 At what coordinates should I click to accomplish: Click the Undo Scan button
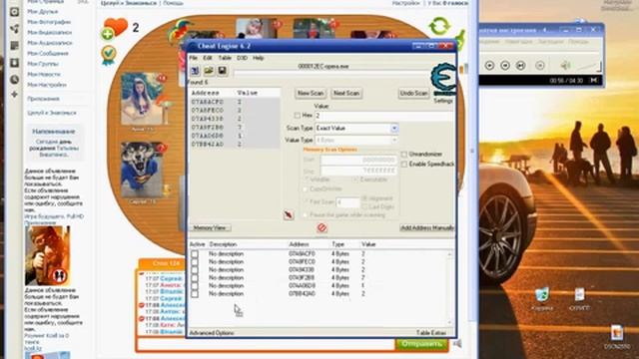click(413, 93)
